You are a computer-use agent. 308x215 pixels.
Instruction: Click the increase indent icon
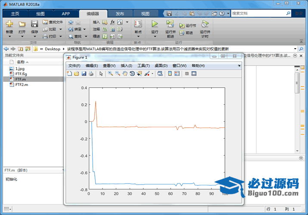[x=112, y=36]
